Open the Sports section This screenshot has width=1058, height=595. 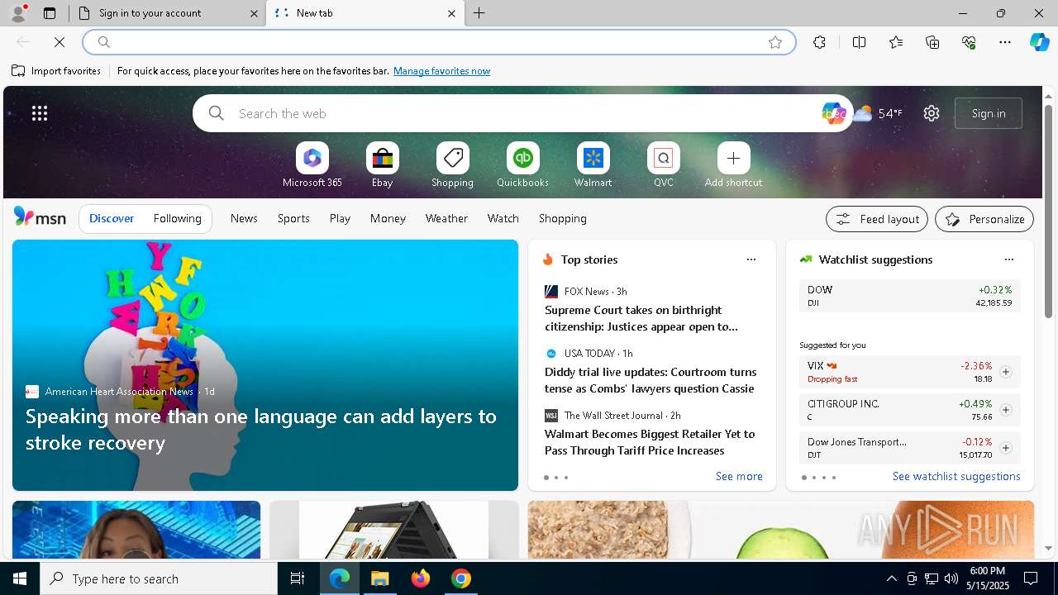pyautogui.click(x=293, y=218)
